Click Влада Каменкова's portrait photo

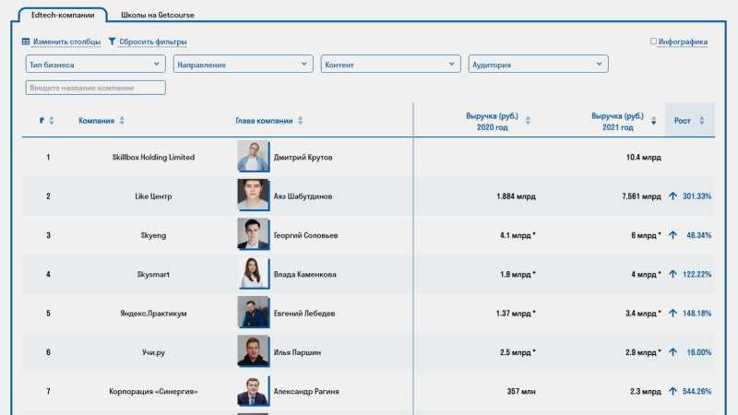point(253,274)
